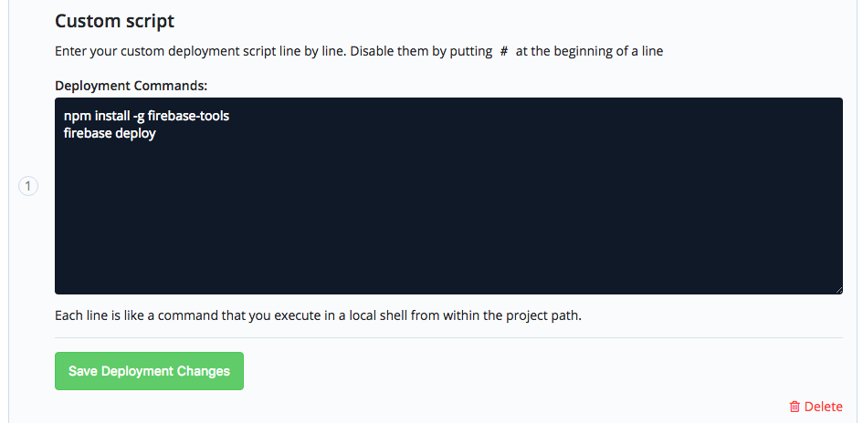Click the 'Each line is like a command' hint
The image size is (863, 423).
click(318, 316)
